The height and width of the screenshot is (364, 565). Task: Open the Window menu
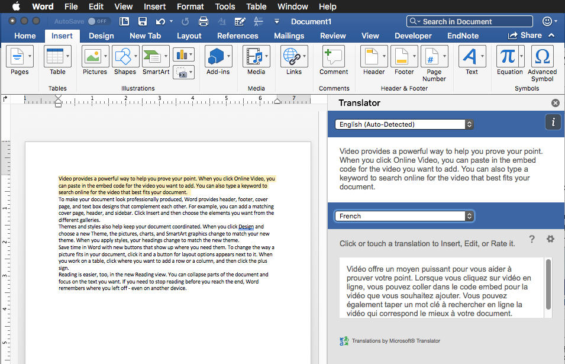[x=293, y=7]
